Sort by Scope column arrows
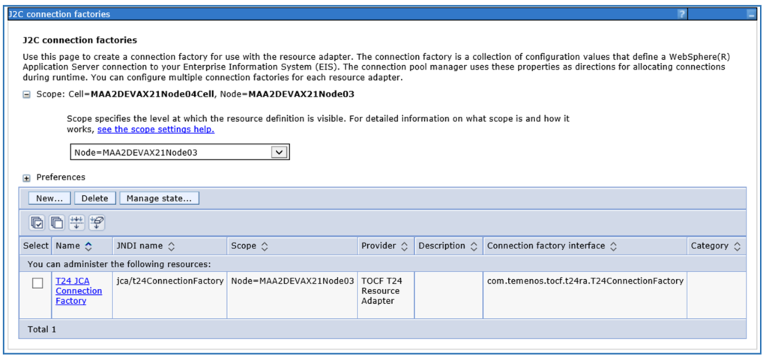The width and height of the screenshot is (766, 357). (265, 246)
